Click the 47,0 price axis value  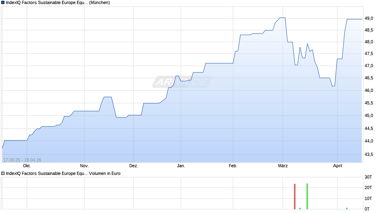click(x=369, y=66)
